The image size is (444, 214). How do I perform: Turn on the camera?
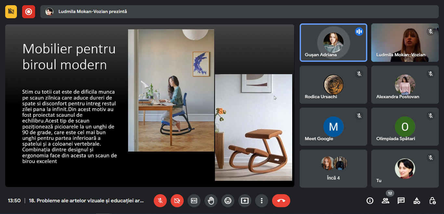coord(177,201)
